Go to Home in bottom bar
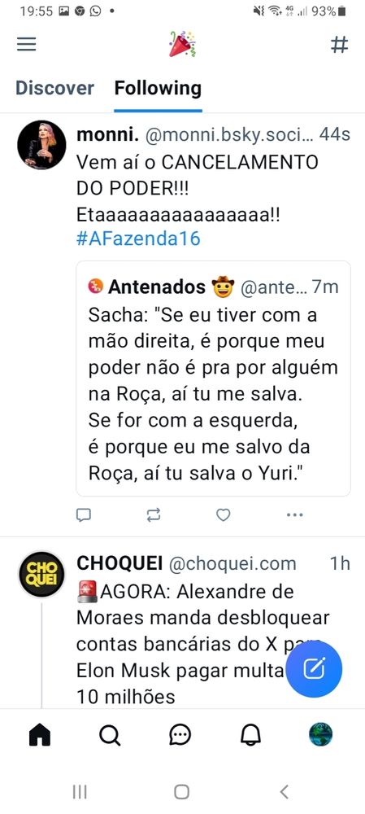Image resolution: width=365 pixels, height=814 pixels. click(40, 735)
